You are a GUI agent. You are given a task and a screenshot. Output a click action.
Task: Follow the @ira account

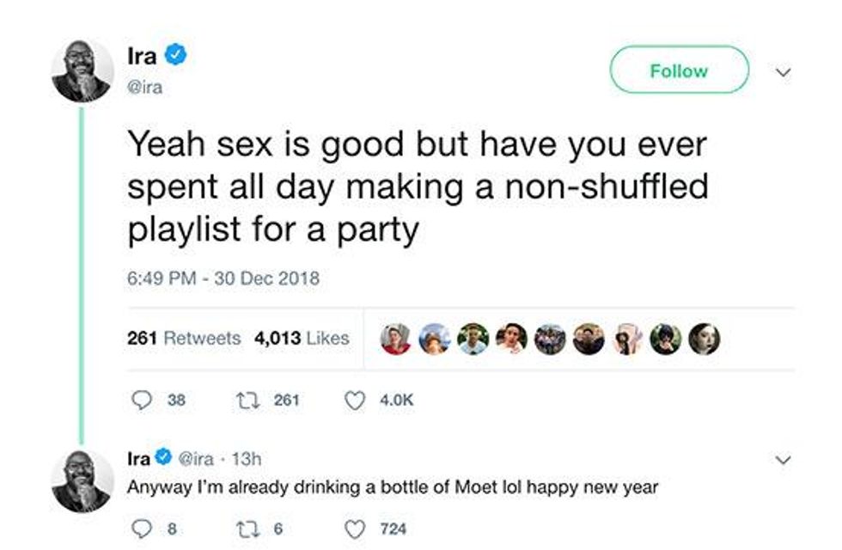coord(679,70)
